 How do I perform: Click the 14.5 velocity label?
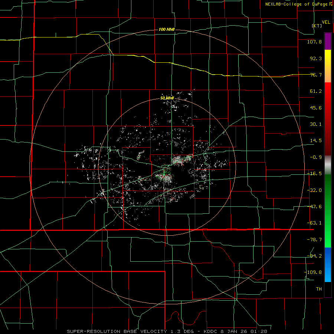click(x=316, y=141)
